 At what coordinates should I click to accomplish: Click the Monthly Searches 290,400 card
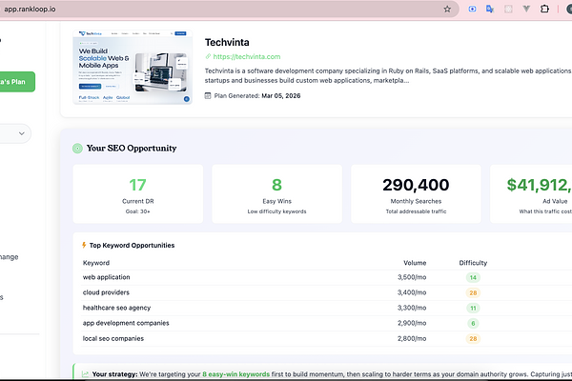coord(416,193)
